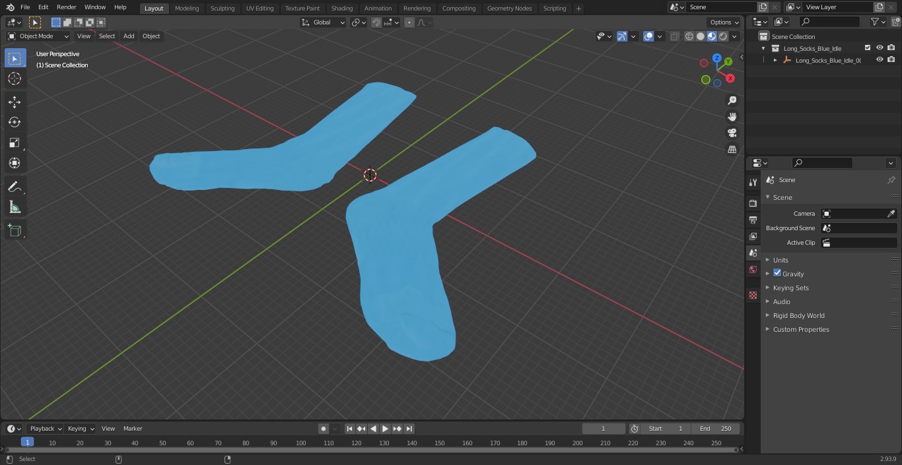Switch to the Sculpting workspace tab
Image resolution: width=902 pixels, height=465 pixels.
tap(223, 9)
